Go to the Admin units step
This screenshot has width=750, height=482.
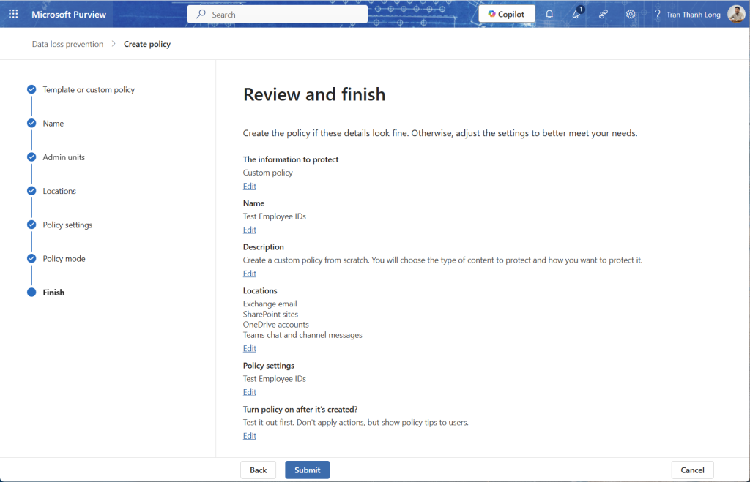(x=64, y=157)
